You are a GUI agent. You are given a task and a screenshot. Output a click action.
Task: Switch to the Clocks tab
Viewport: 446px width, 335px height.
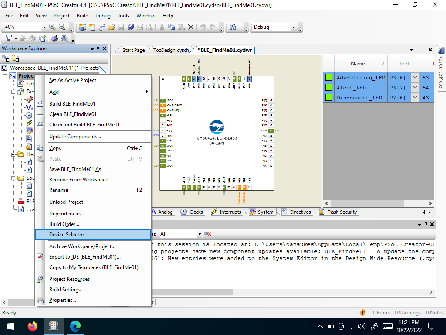(x=192, y=212)
